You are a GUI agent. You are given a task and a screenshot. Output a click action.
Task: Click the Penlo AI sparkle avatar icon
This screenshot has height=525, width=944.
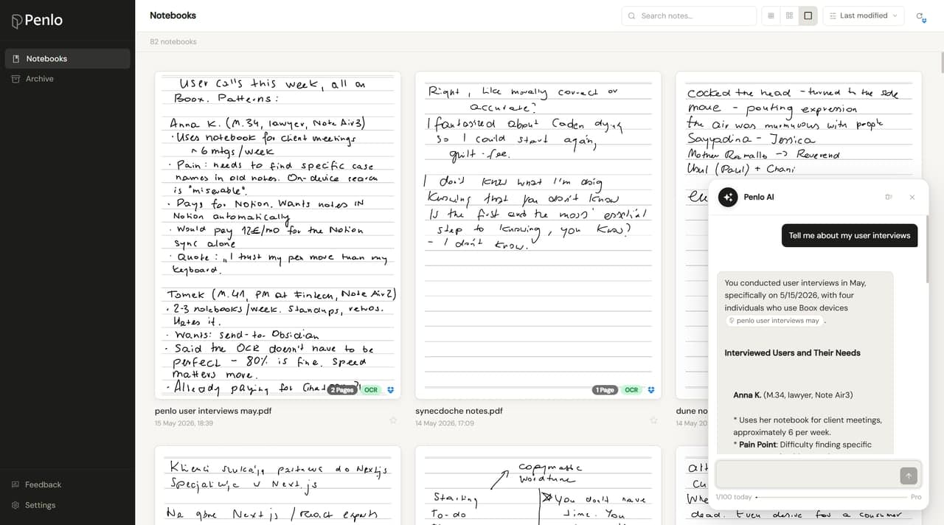[728, 197]
